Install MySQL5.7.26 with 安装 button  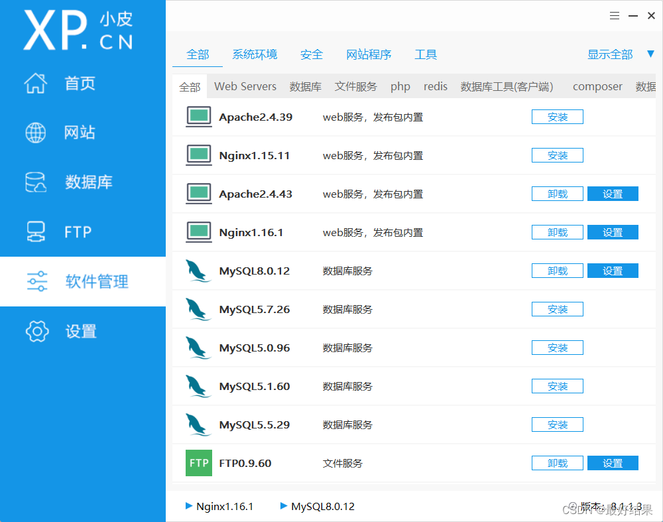click(558, 309)
